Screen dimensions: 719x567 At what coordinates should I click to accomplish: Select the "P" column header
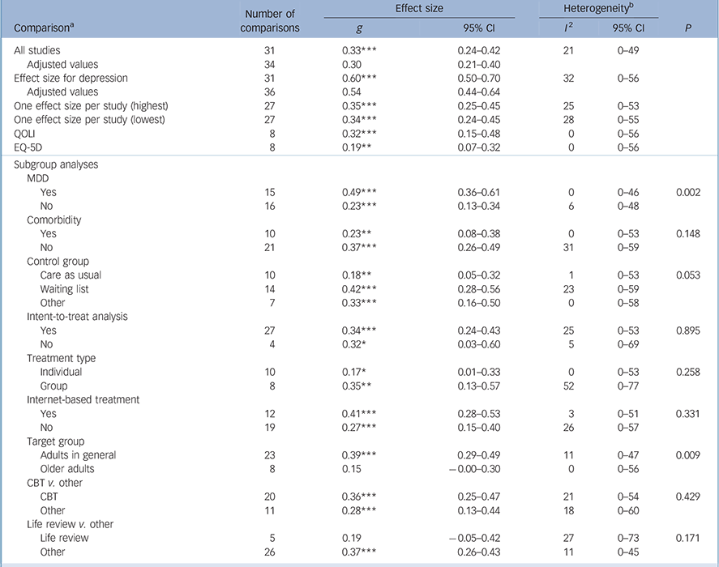(688, 27)
